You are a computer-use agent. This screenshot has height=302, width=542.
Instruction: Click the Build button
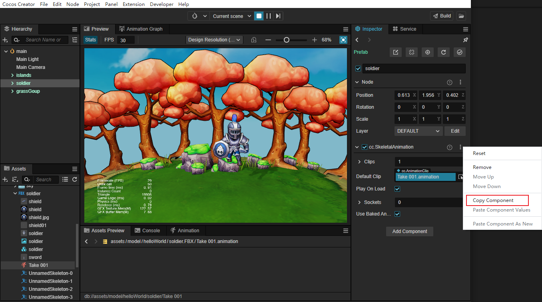442,16
